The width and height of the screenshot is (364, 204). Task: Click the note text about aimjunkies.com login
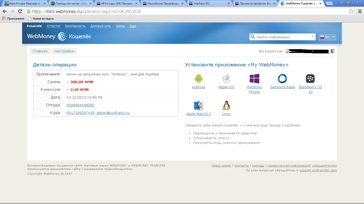[x=113, y=74]
